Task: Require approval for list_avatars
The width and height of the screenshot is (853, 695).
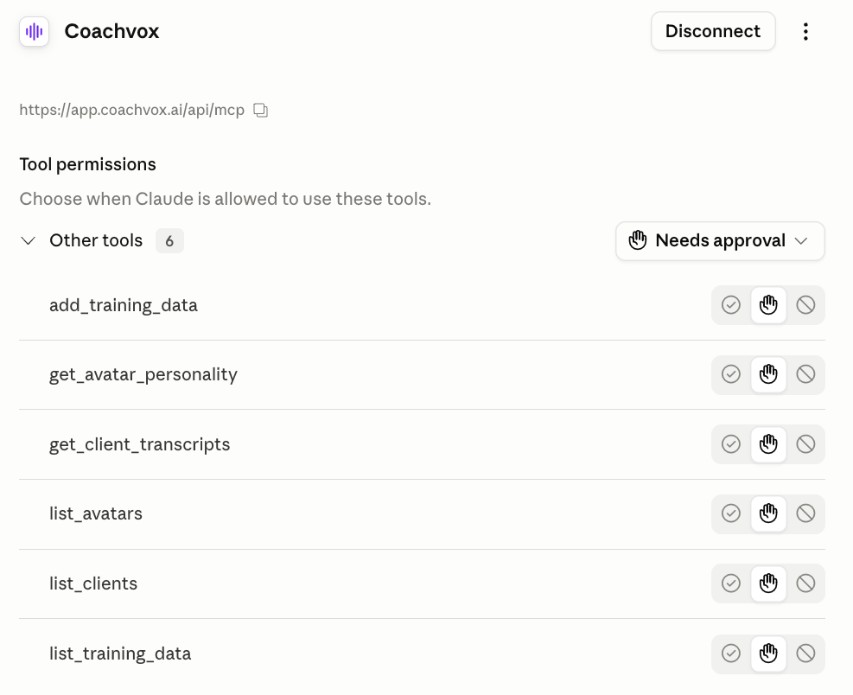Action: tap(768, 513)
